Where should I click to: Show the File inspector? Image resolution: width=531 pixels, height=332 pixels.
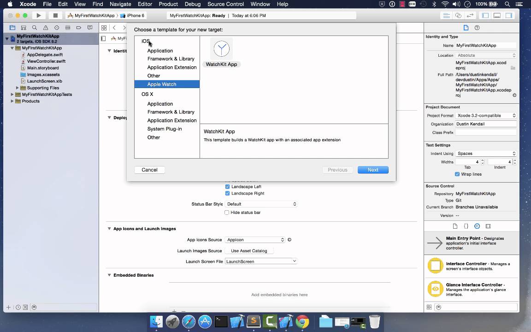pyautogui.click(x=466, y=28)
